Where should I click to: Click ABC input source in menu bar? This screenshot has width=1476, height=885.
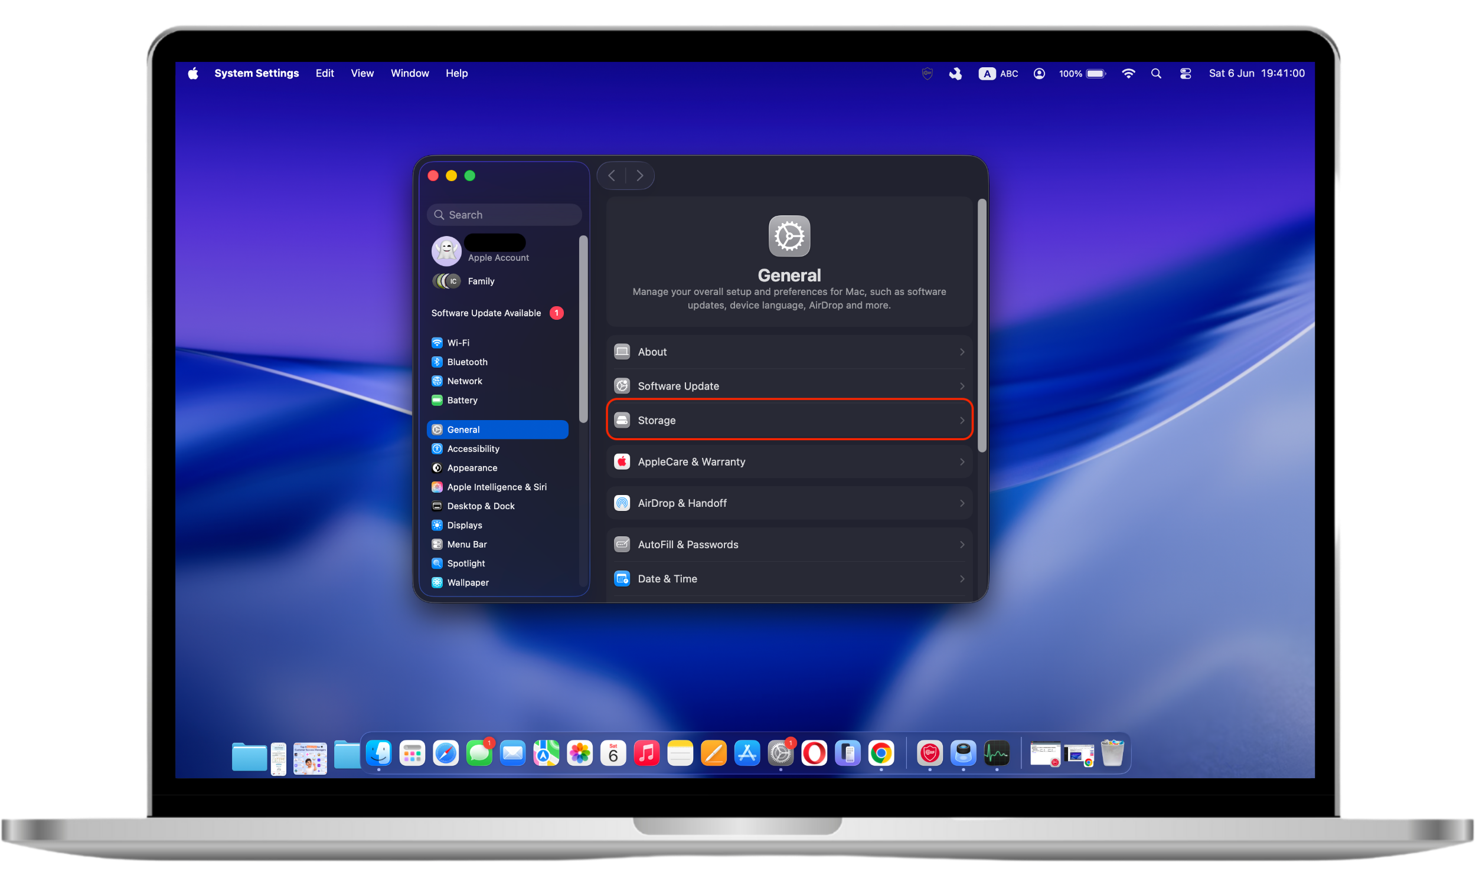pyautogui.click(x=998, y=73)
